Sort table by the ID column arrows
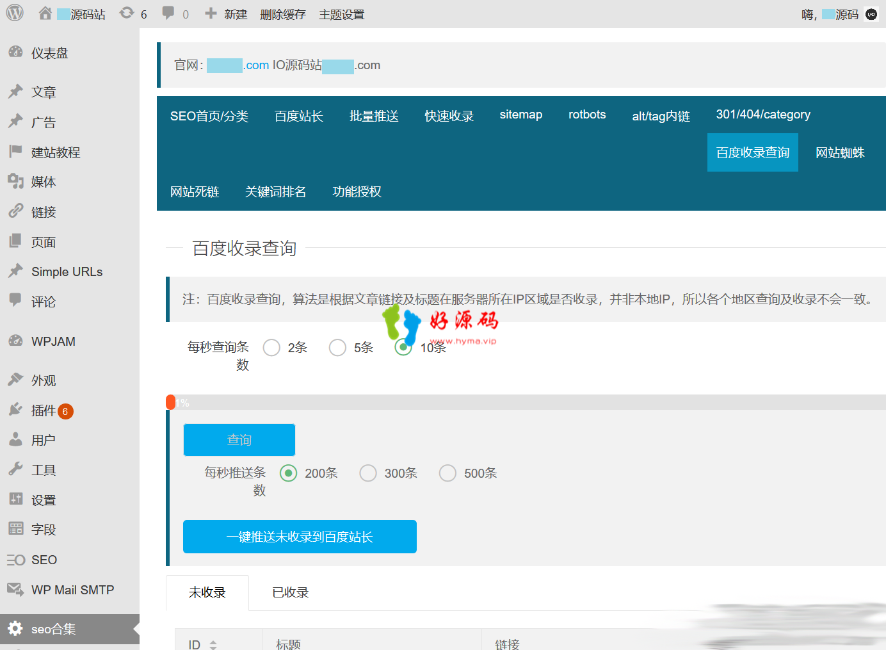886x650 pixels. (x=213, y=645)
